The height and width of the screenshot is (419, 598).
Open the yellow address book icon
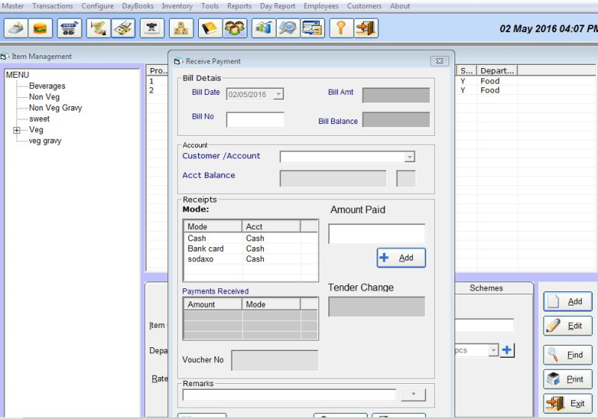tap(210, 28)
